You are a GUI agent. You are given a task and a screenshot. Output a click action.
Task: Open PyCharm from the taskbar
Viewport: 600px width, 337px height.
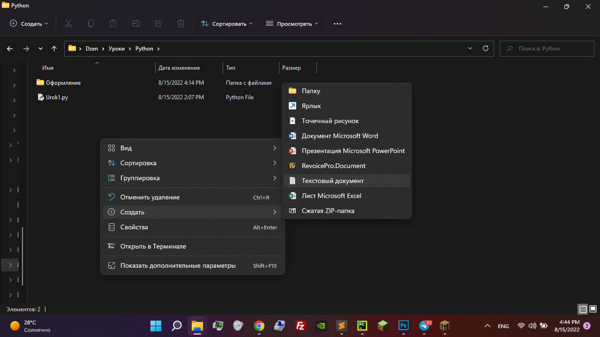(362, 326)
